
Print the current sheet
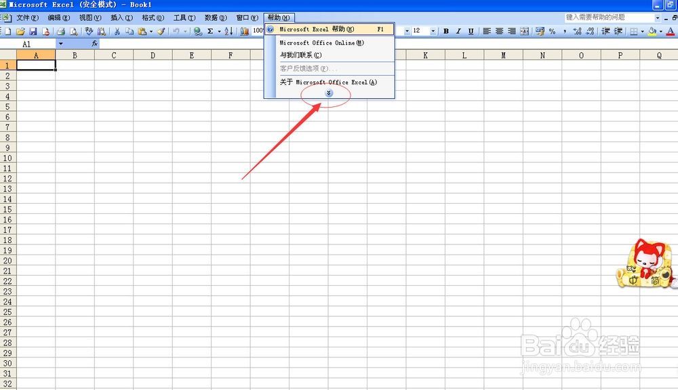click(x=61, y=31)
